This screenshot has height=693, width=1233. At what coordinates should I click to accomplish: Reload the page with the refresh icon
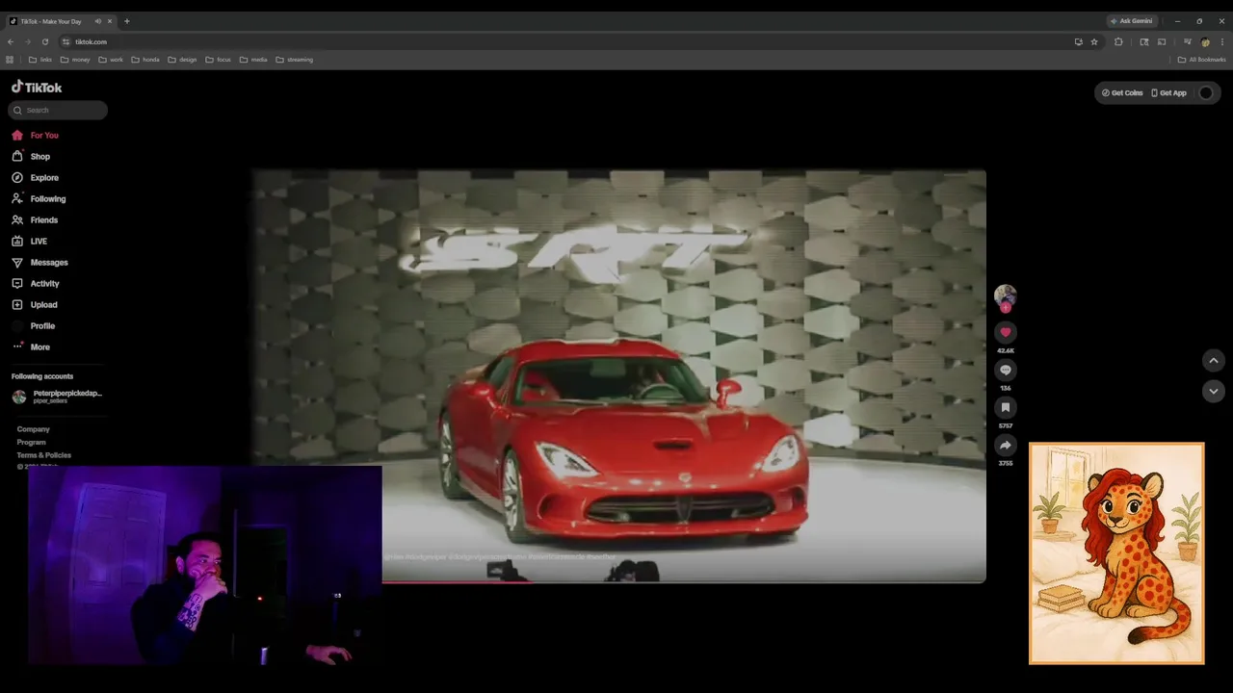pyautogui.click(x=44, y=42)
